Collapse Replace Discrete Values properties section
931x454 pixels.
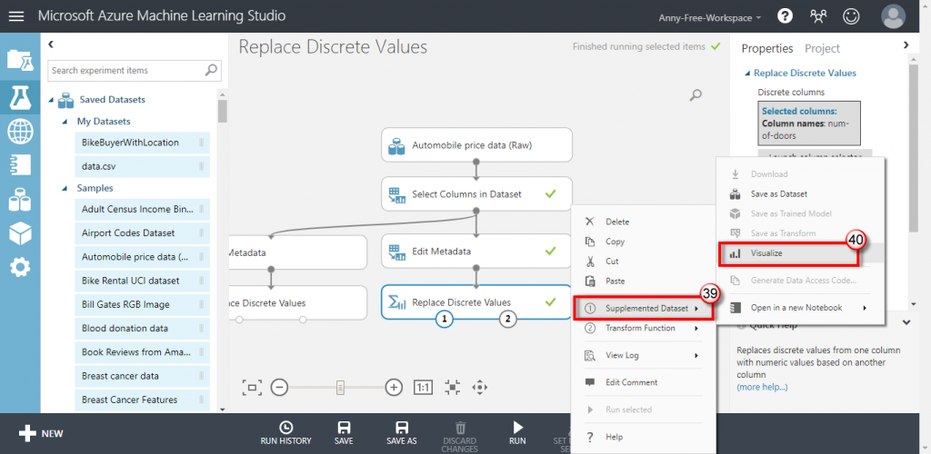[747, 73]
